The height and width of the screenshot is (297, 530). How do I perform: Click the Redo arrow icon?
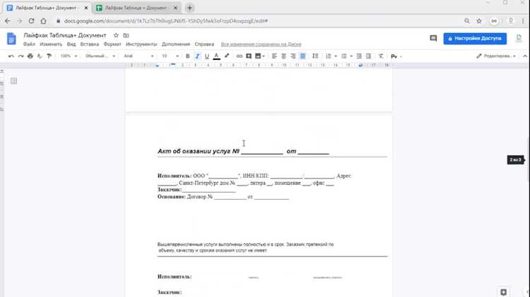(x=20, y=56)
